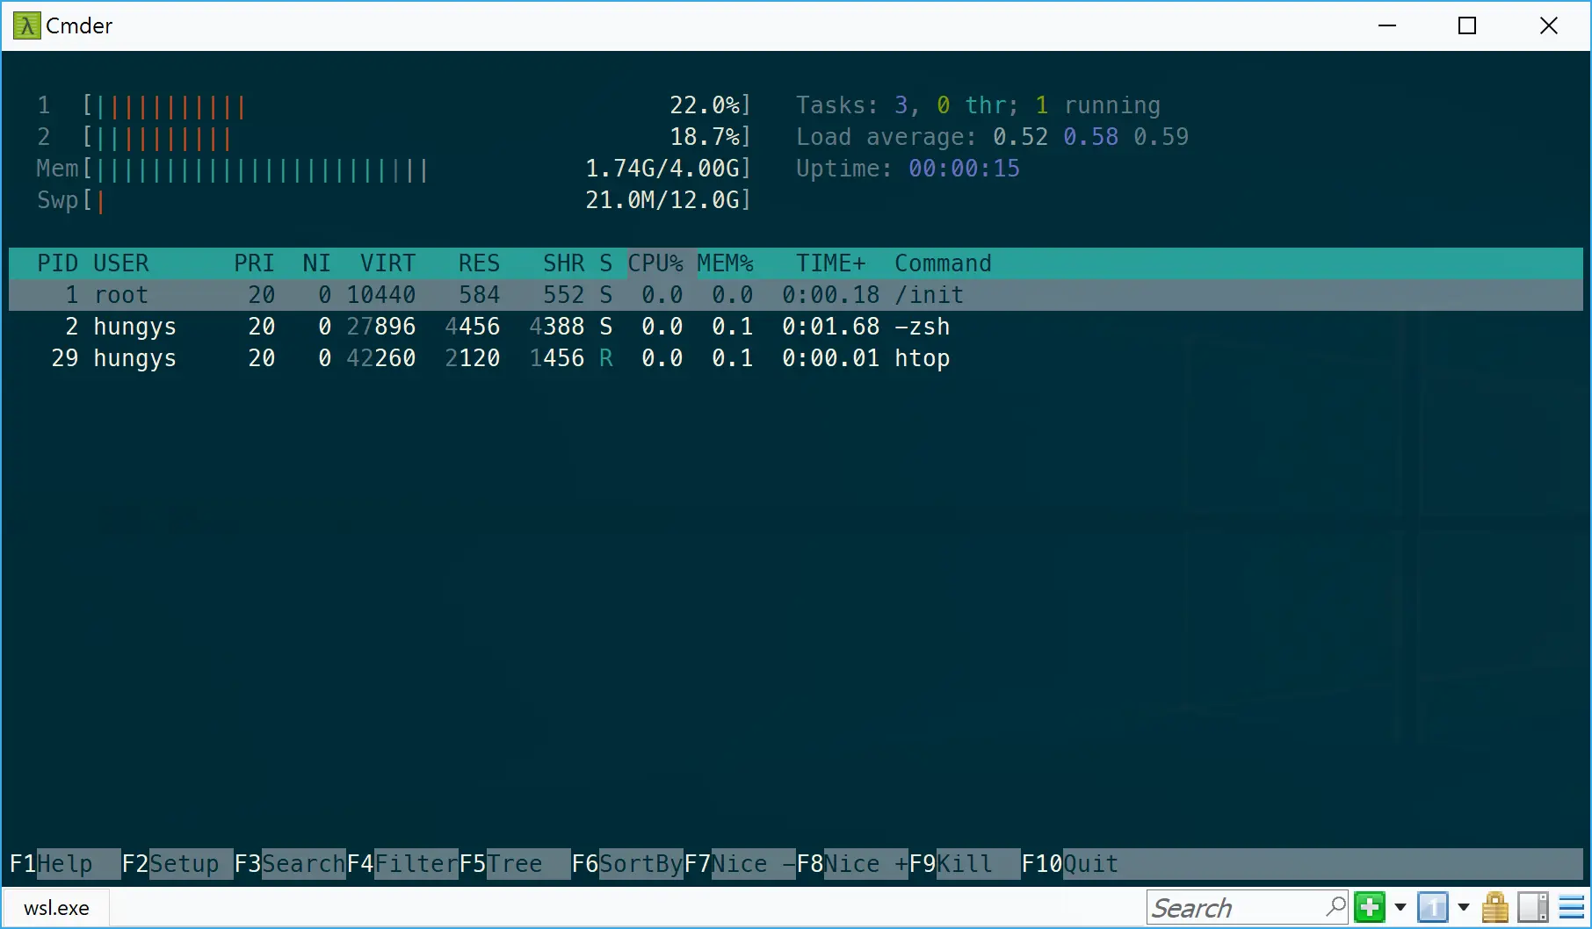This screenshot has height=929, width=1592.
Task: Click the load average value 0.52
Action: click(x=1021, y=137)
